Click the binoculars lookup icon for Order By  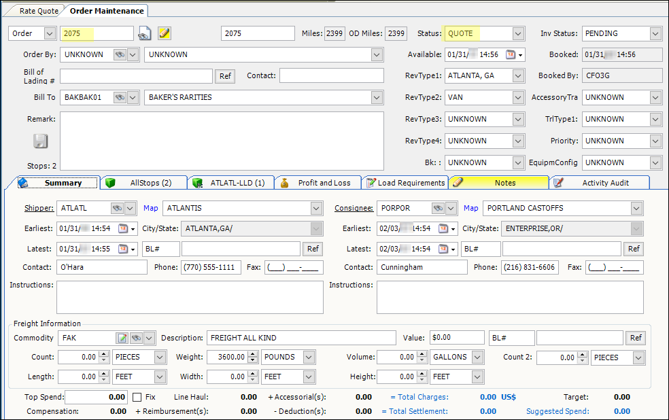pos(120,54)
